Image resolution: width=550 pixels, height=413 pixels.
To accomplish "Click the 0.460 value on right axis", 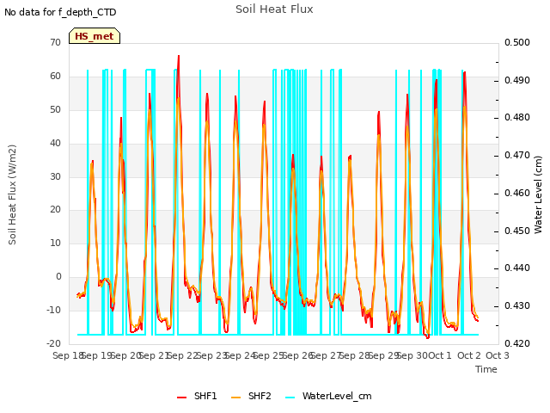I will pyautogui.click(x=517, y=193).
